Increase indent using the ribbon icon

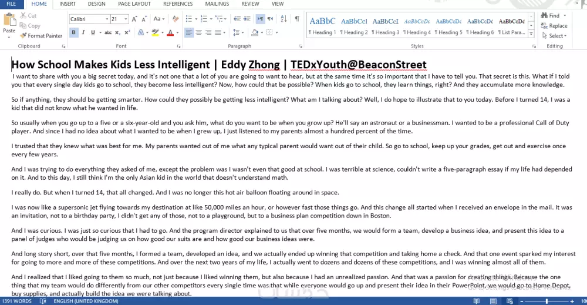[247, 19]
